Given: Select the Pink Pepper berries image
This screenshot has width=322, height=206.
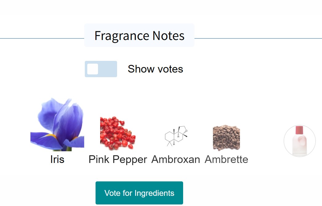Looking at the screenshot, I should pos(118,133).
